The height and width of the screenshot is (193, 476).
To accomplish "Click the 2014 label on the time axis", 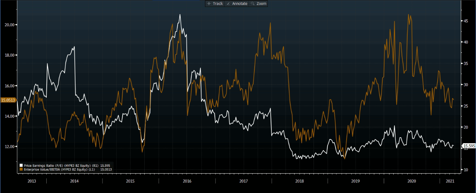I will click(74, 181).
